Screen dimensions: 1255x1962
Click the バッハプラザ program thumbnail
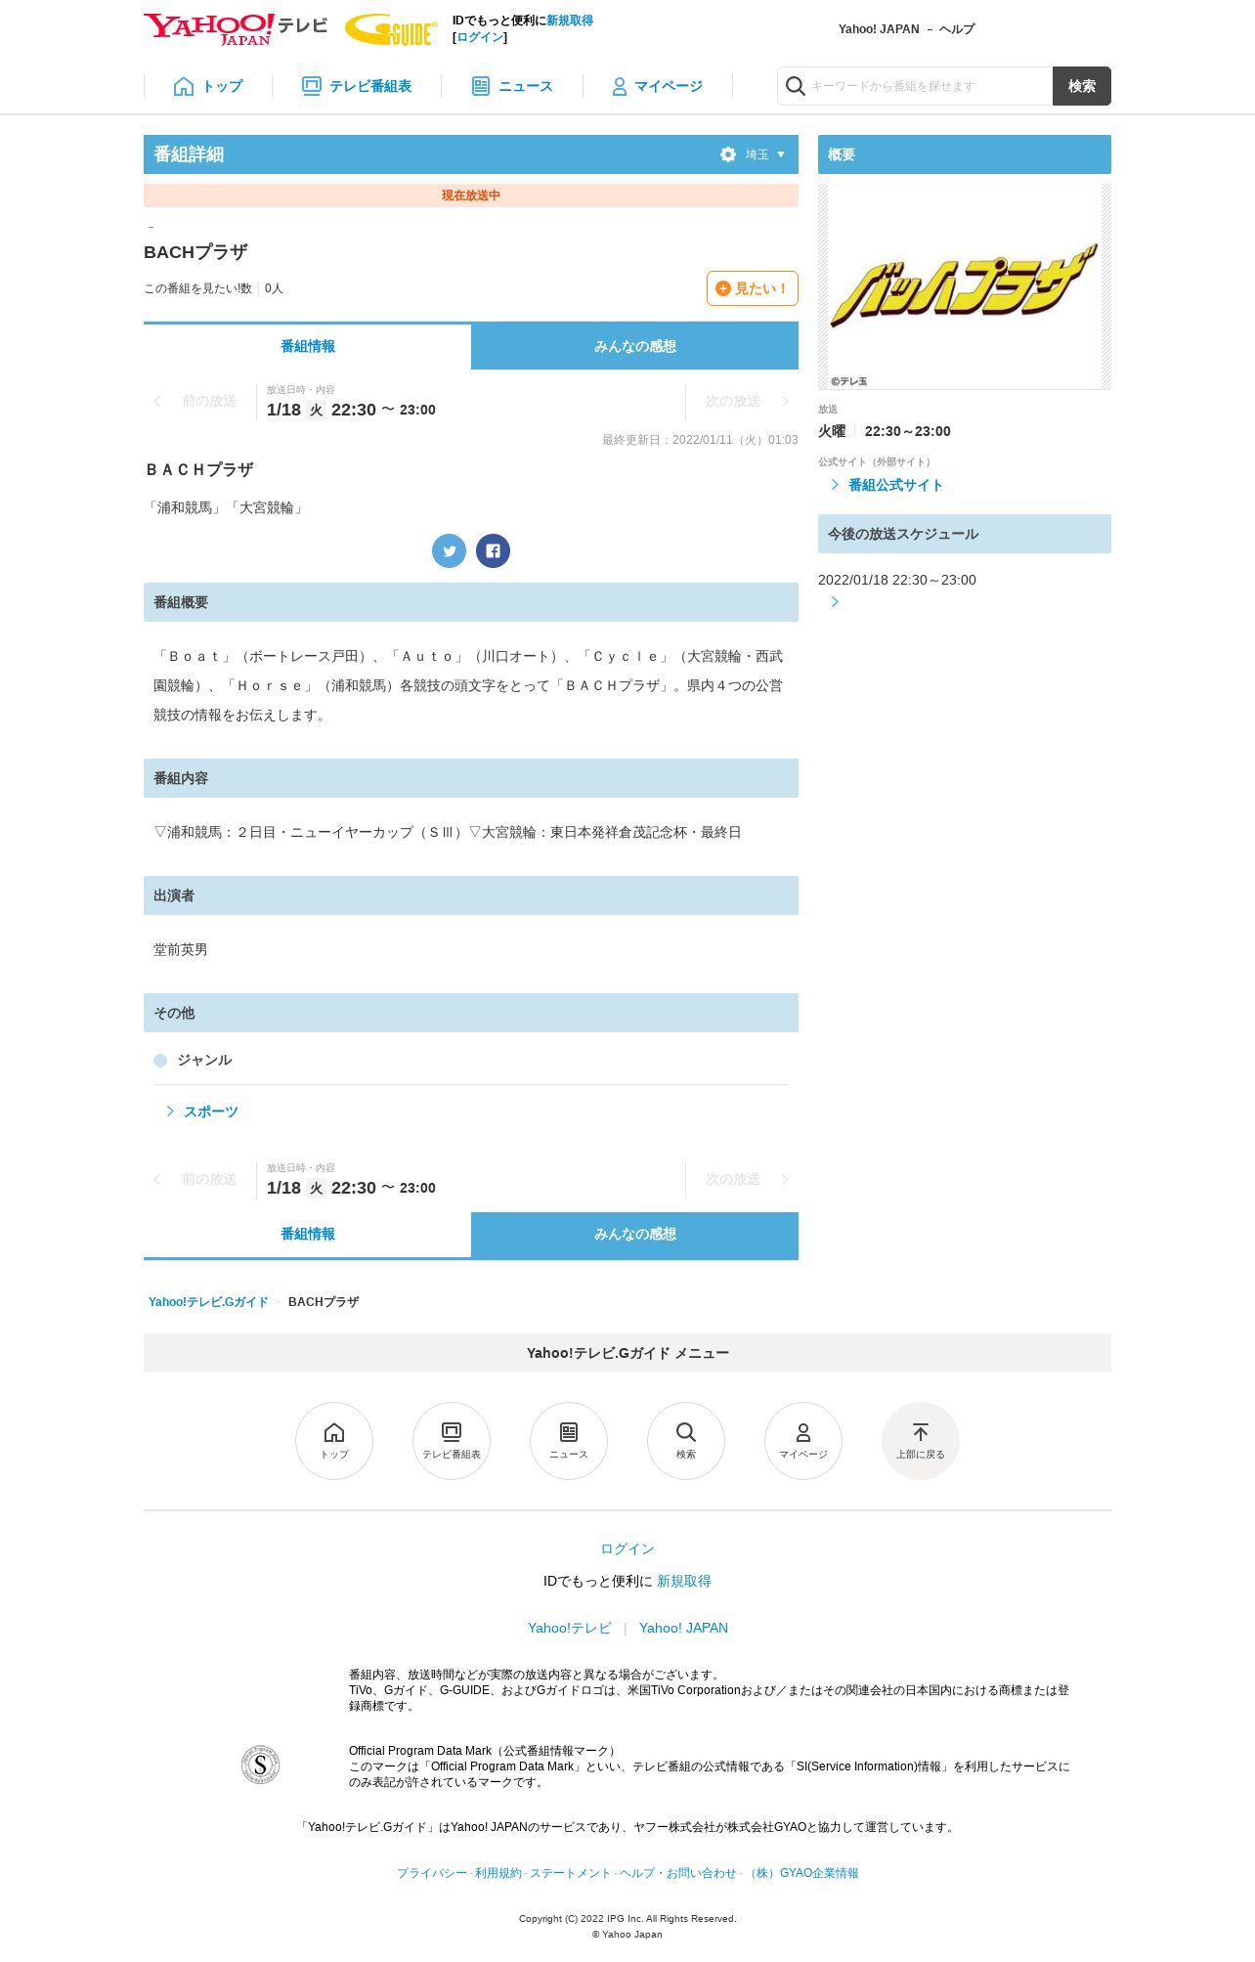pyautogui.click(x=965, y=286)
